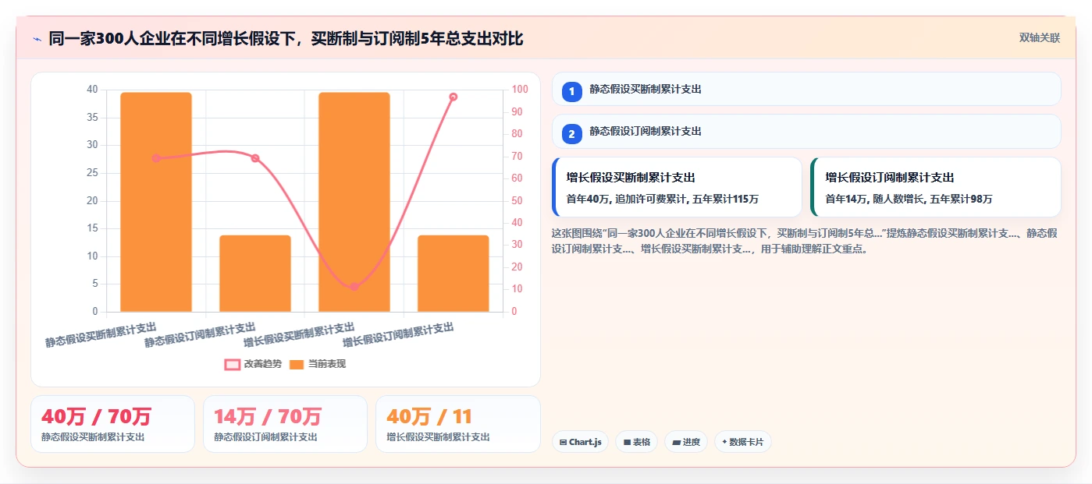Click left axis value 40
This screenshot has height=484, width=1092.
(92, 90)
